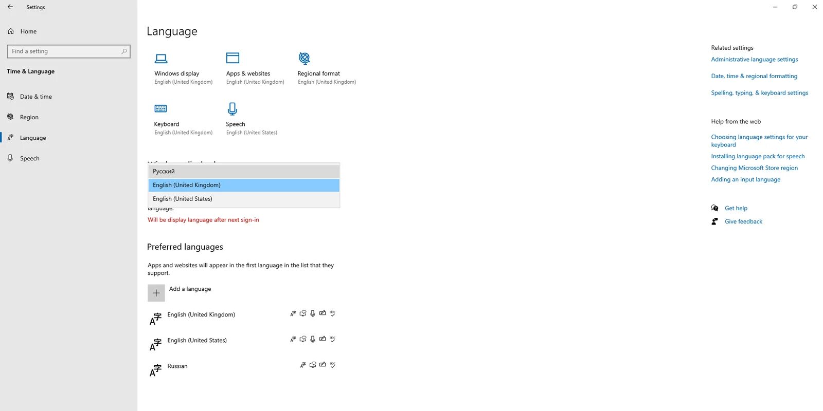Click speech recognition mic icon for English (United States)
Image resolution: width=823 pixels, height=411 pixels.
point(313,339)
